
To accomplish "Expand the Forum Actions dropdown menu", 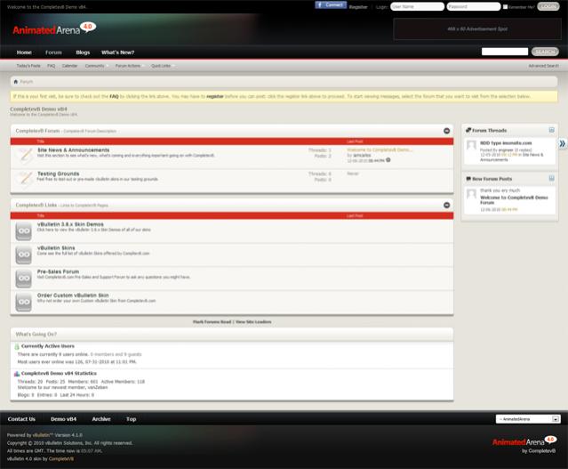I will [129, 66].
